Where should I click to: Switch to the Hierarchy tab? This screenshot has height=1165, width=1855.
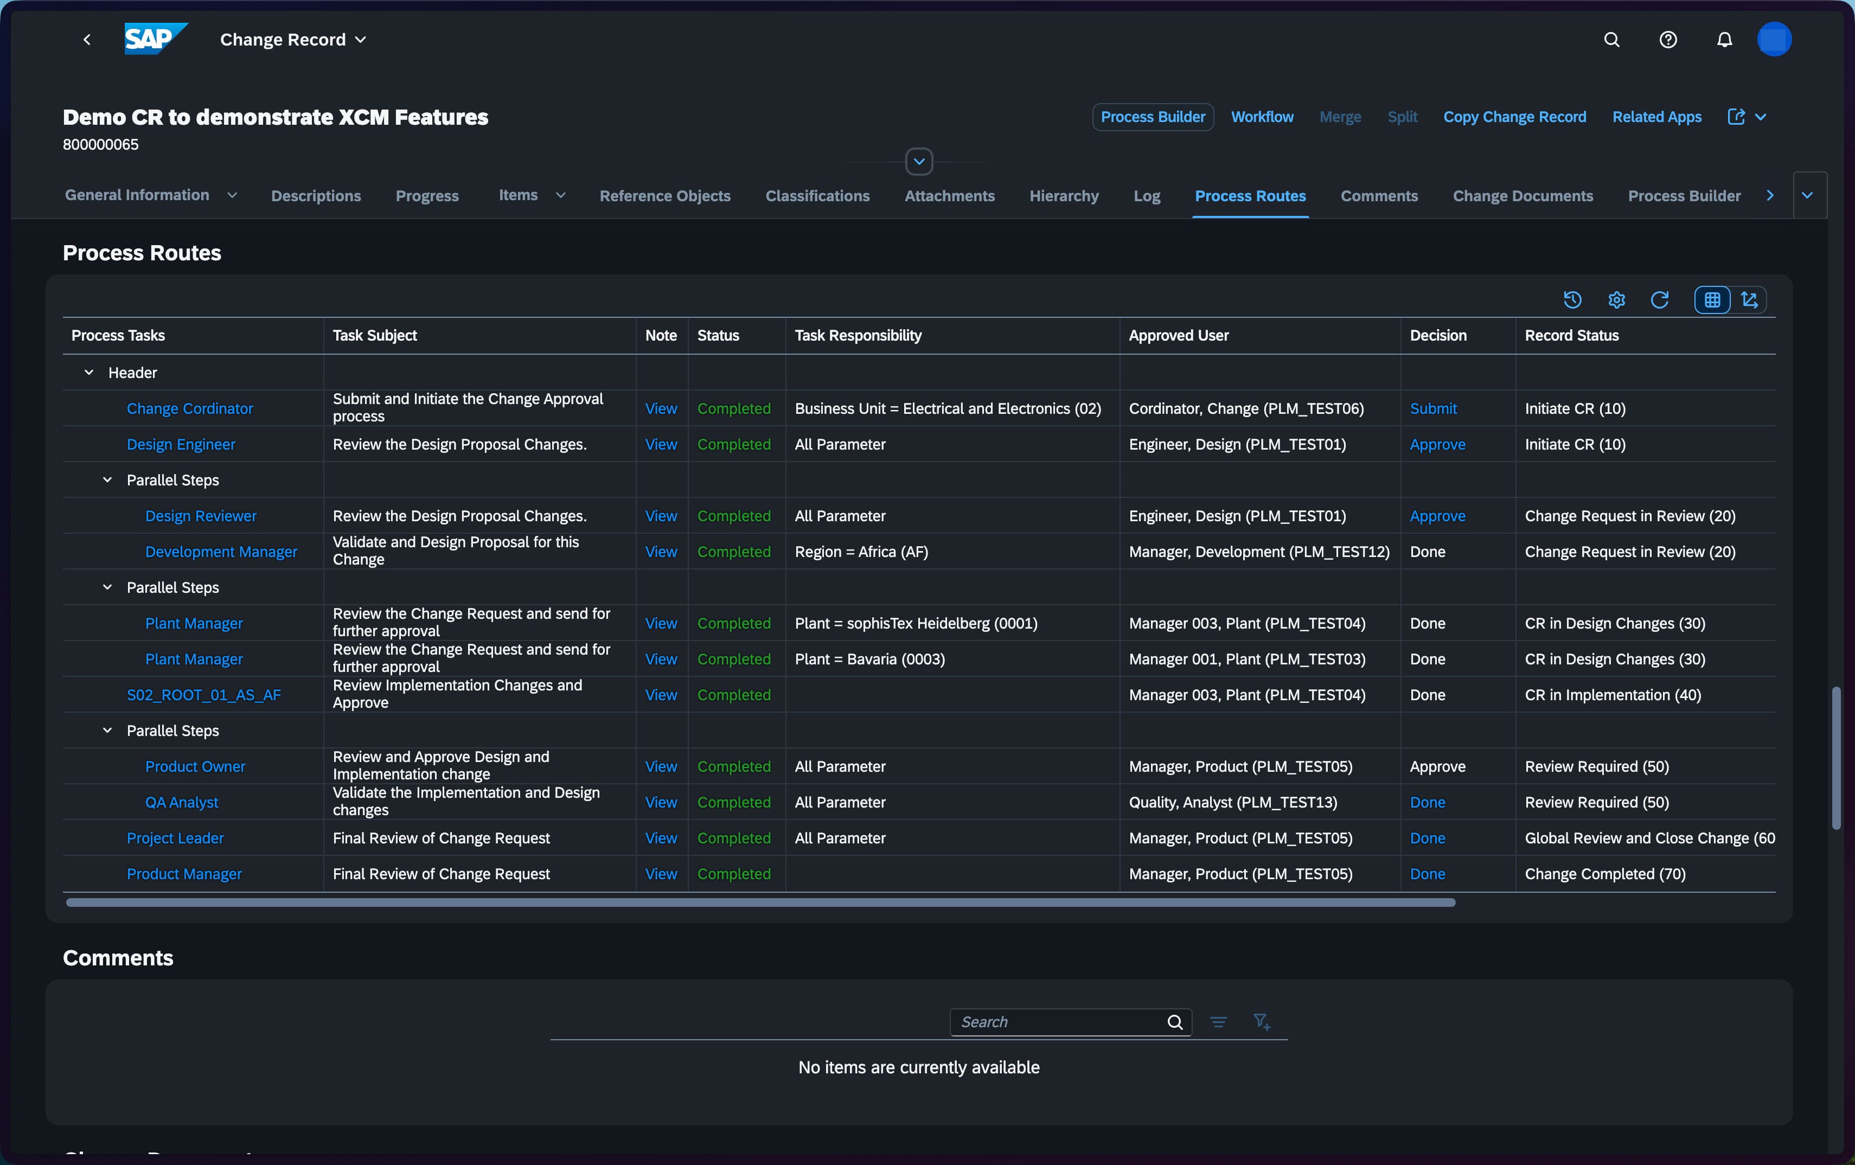point(1064,196)
